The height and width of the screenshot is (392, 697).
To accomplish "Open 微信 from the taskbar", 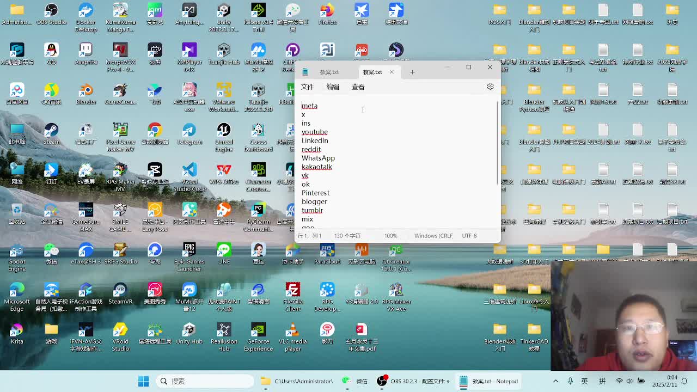I will click(355, 381).
